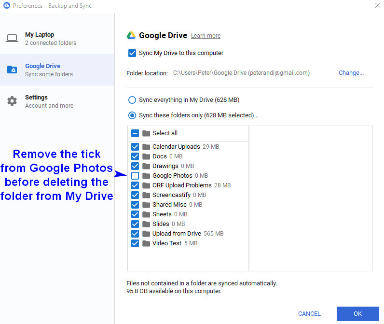Select the Drawings folder name
Image resolution: width=384 pixels, height=324 pixels.
[165, 166]
